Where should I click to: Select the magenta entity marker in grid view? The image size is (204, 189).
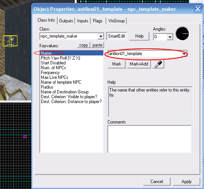coord(25,137)
